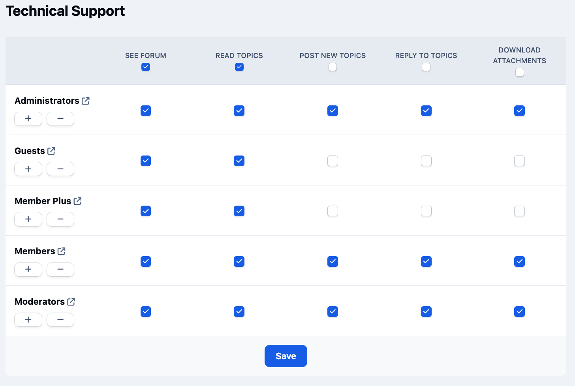Check the Download Attachments header checkbox
This screenshot has height=386, width=575.
click(x=520, y=72)
